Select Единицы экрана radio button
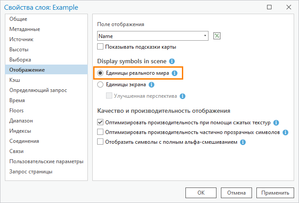This screenshot has height=203, width=299. [100, 84]
